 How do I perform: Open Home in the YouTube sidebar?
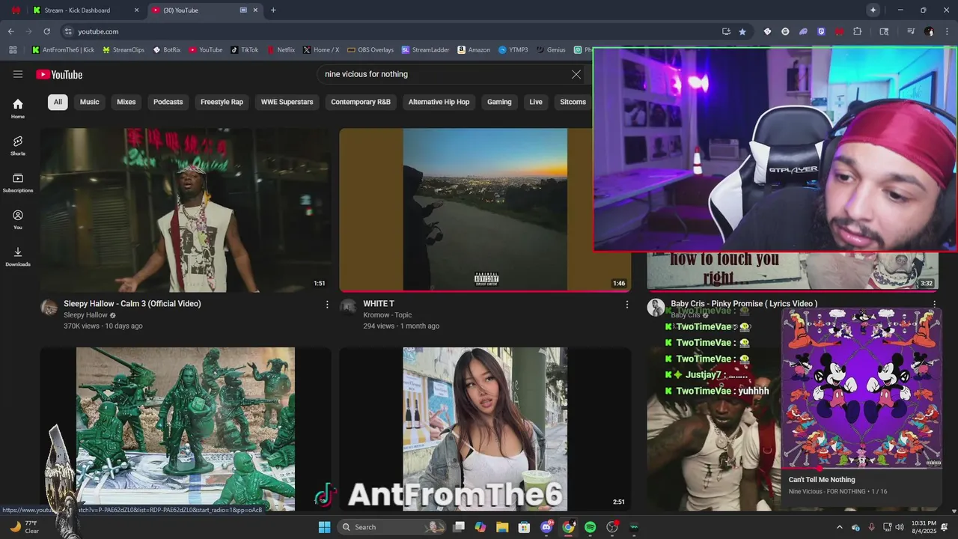[18, 109]
